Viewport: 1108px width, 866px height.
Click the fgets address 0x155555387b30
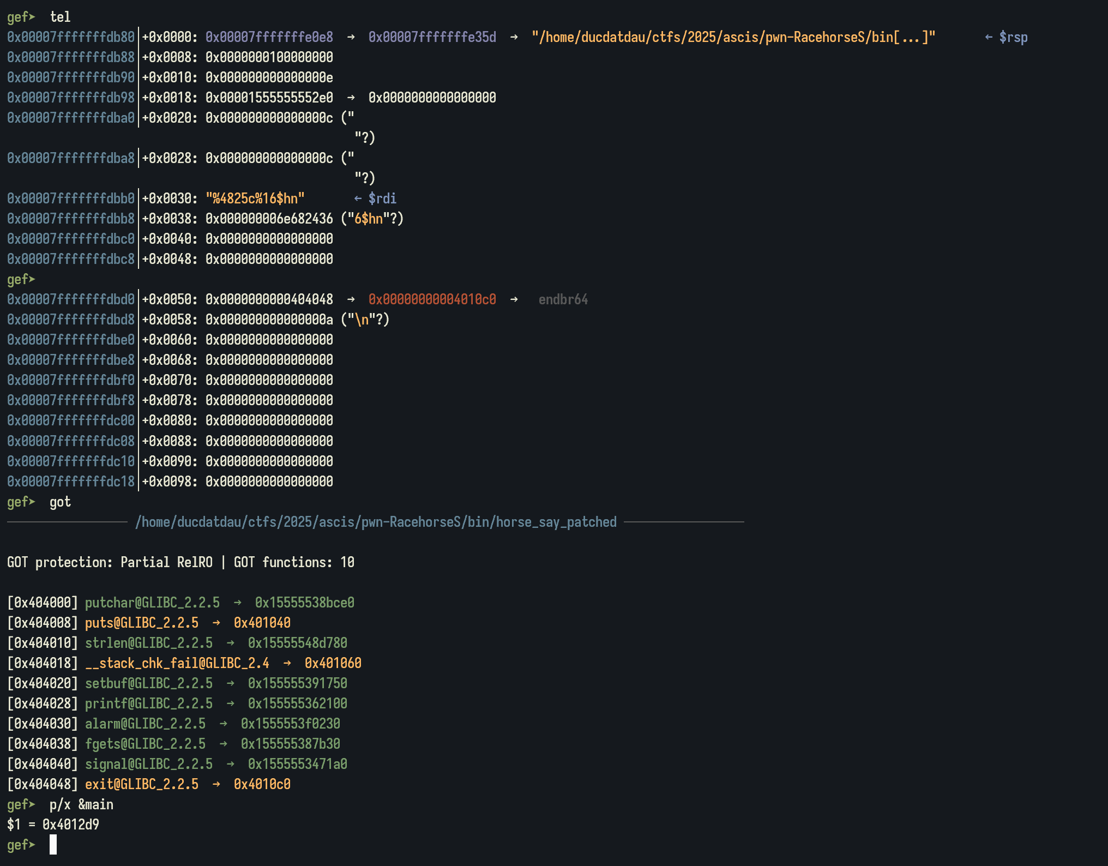[x=290, y=744]
